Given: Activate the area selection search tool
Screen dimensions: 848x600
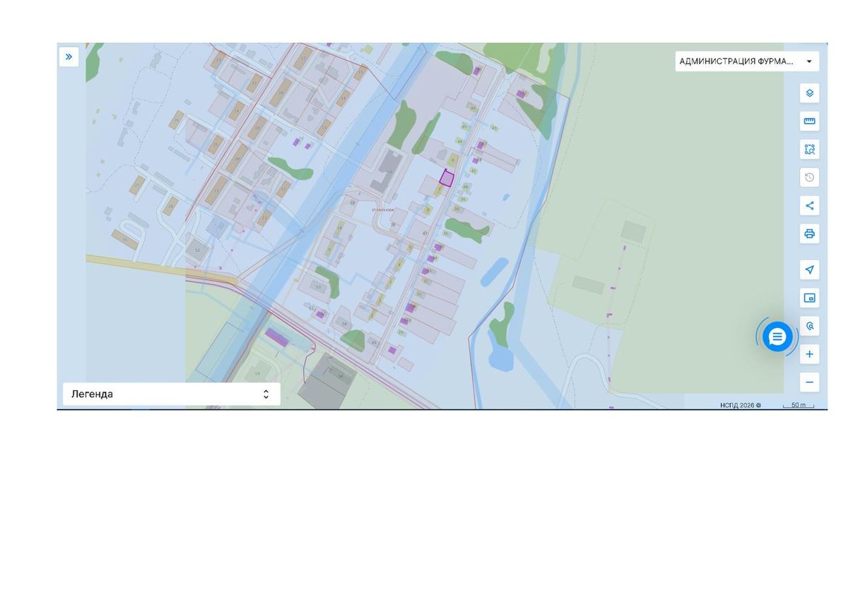Looking at the screenshot, I should 810,149.
